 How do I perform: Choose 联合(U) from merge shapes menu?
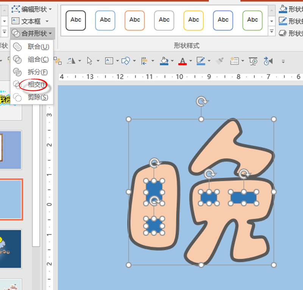(38, 47)
